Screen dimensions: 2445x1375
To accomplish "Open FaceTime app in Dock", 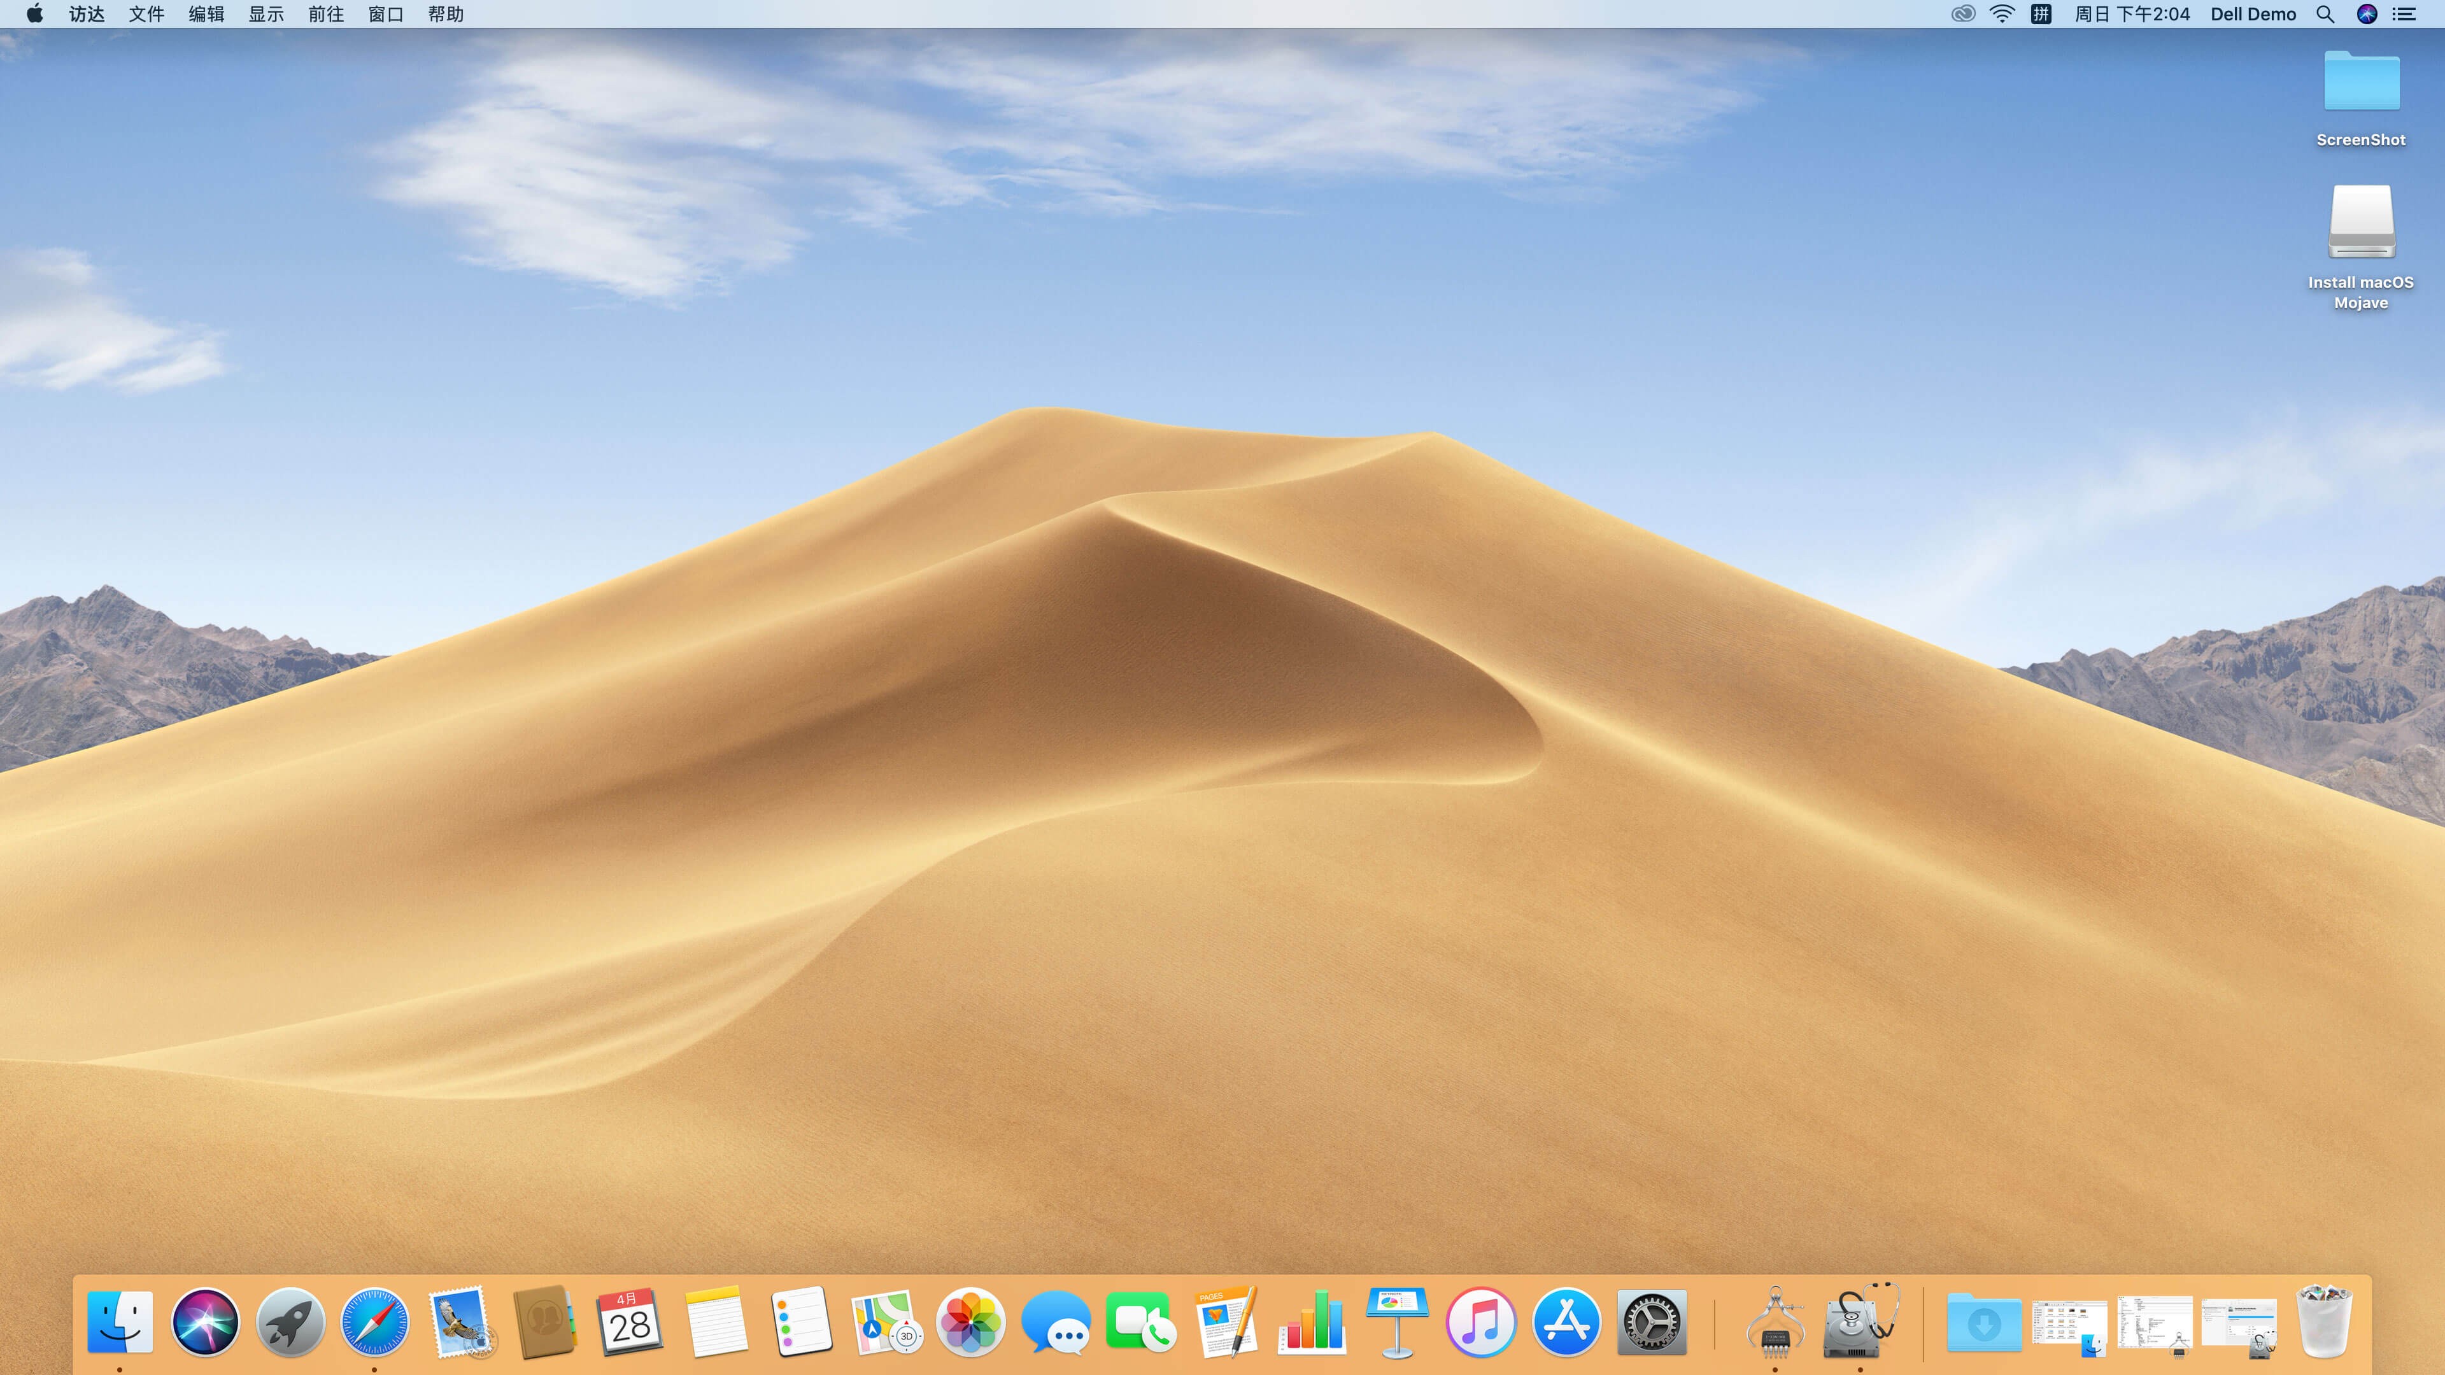I will tap(1140, 1321).
